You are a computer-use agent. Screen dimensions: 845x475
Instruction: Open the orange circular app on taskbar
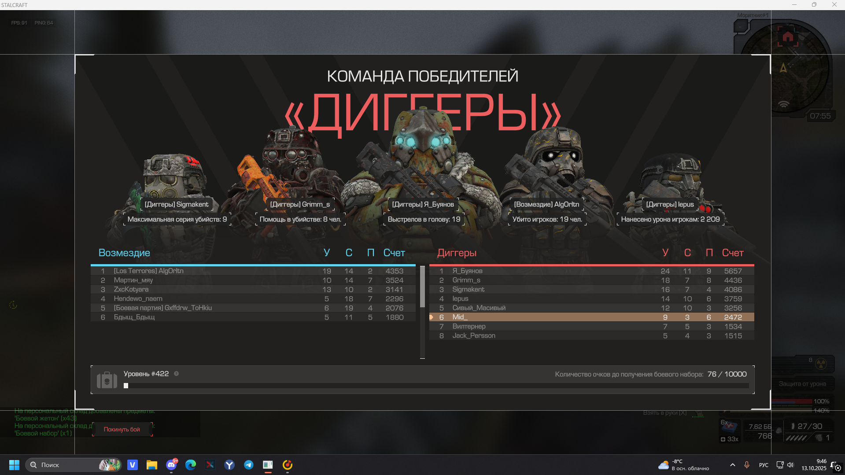[x=288, y=465]
